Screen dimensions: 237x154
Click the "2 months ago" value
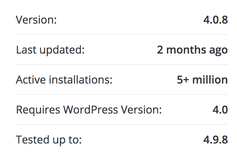(x=192, y=50)
